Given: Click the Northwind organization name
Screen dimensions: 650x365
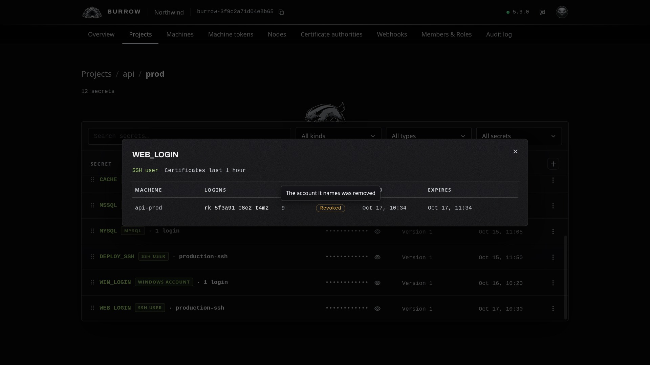Looking at the screenshot, I should click(x=169, y=12).
